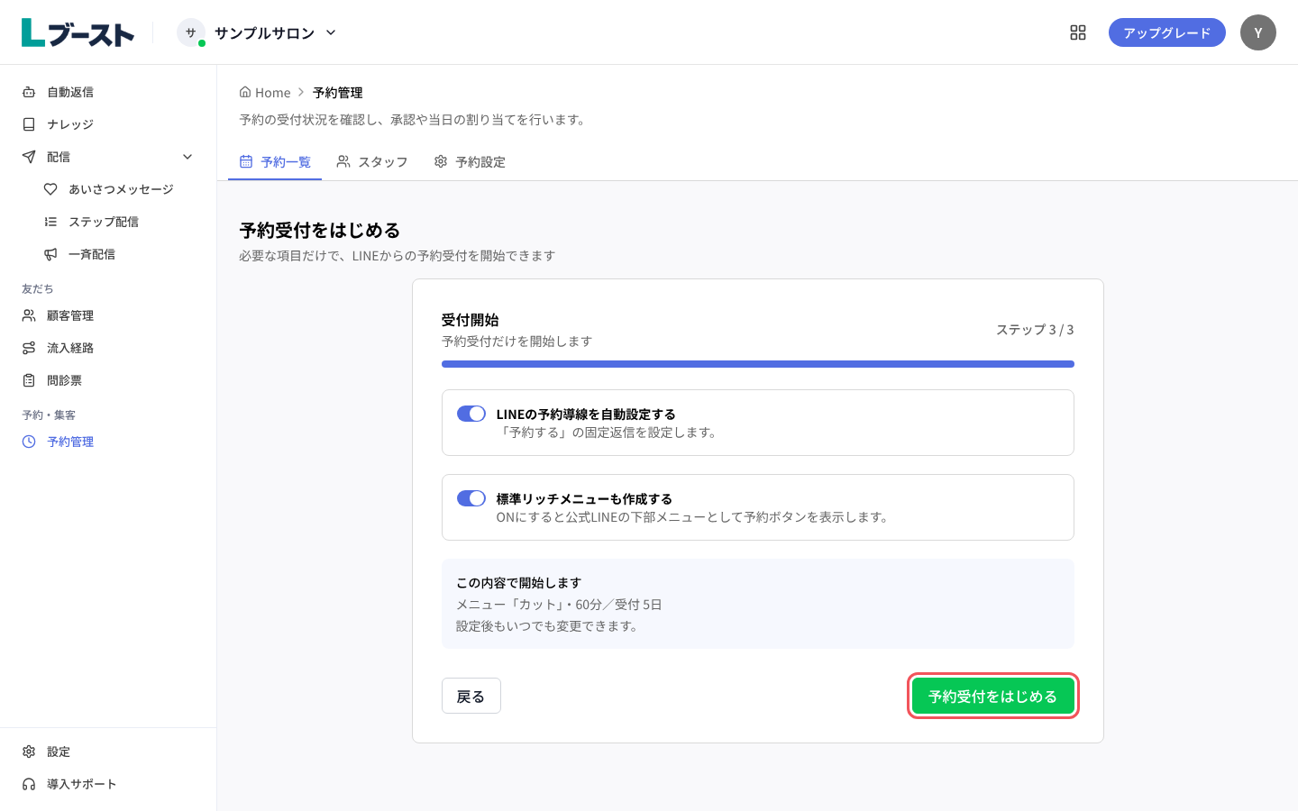The width and height of the screenshot is (1298, 811).
Task: Click the あいさつメッセージ heart icon
Action: [x=50, y=189]
